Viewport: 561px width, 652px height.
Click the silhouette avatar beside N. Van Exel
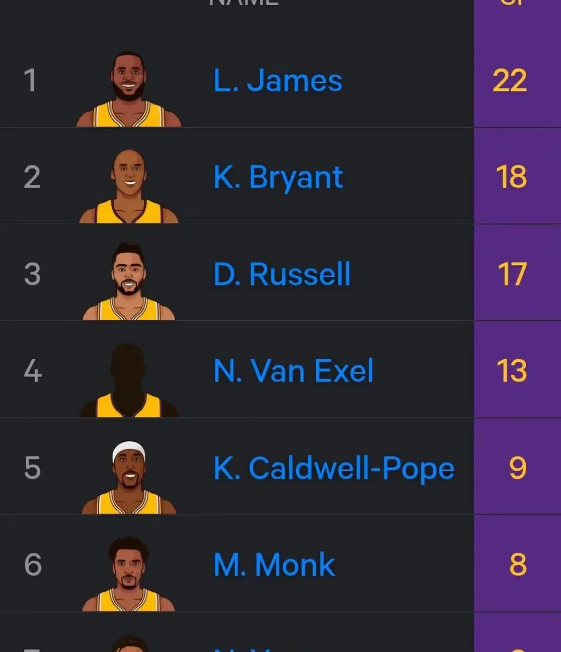128,381
